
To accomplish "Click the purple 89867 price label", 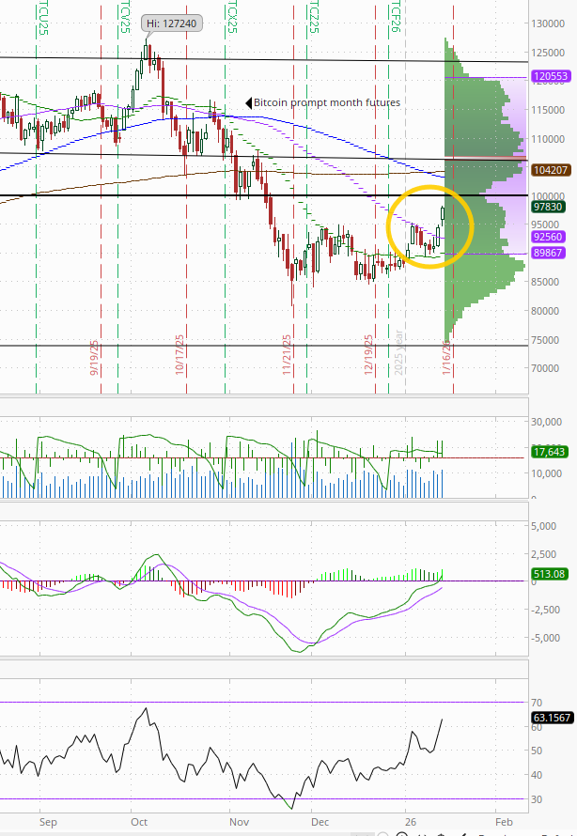I will click(x=548, y=252).
